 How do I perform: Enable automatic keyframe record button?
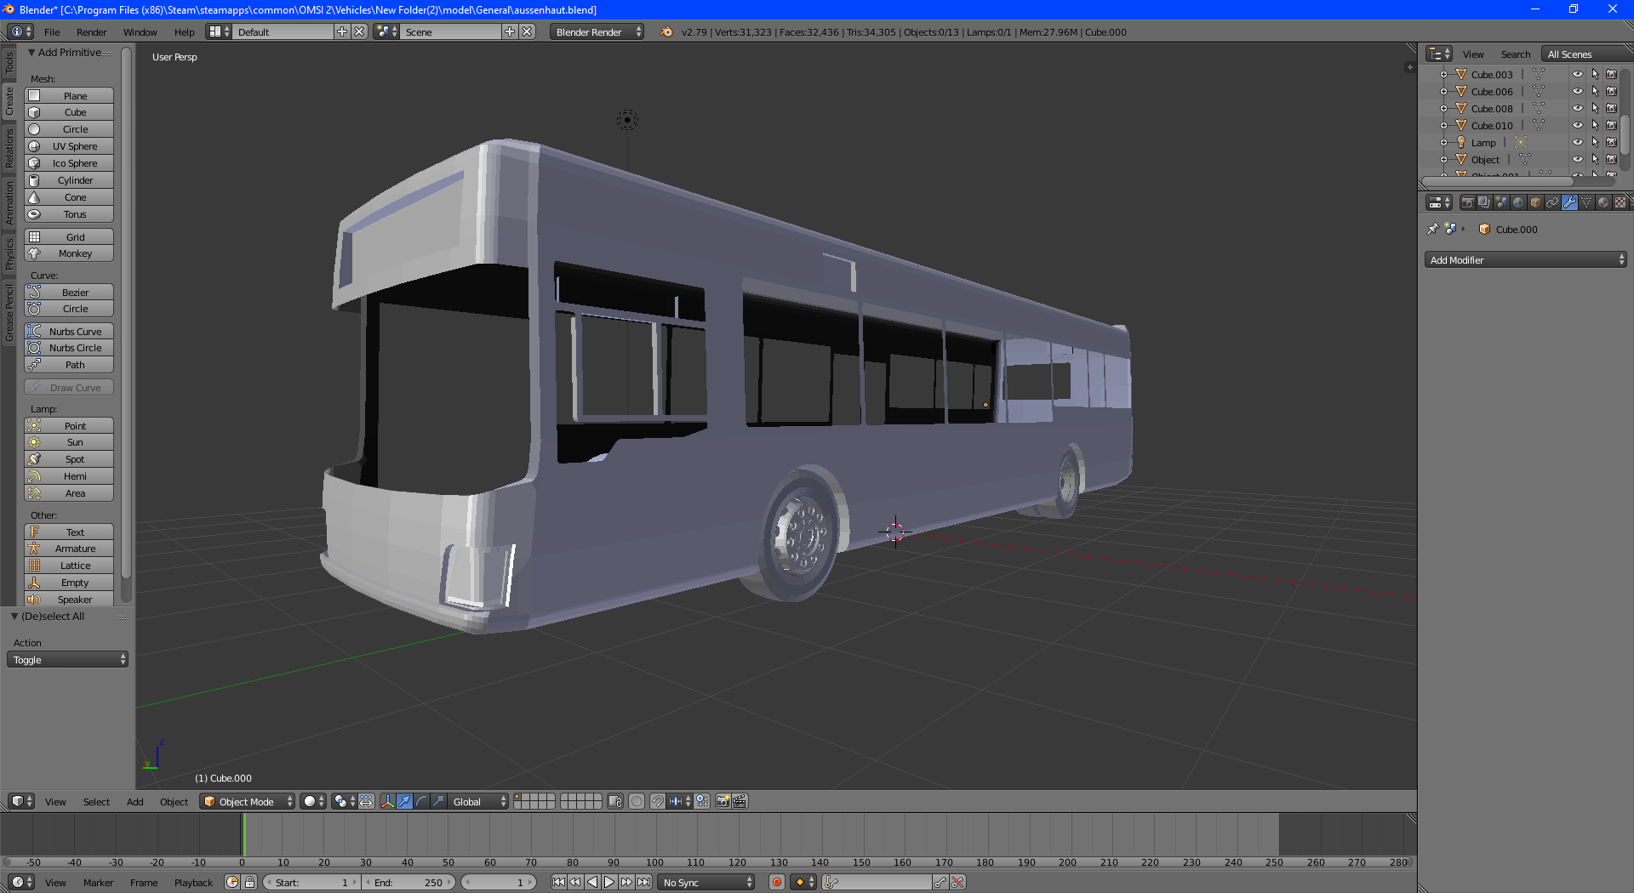click(776, 882)
